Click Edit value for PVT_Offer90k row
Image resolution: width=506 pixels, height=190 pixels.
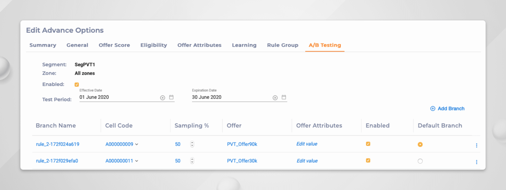[x=307, y=144]
